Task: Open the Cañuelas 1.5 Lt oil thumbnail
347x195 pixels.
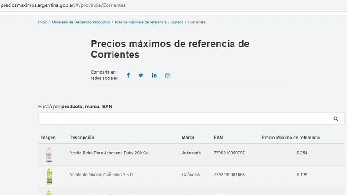Action: coord(49,176)
